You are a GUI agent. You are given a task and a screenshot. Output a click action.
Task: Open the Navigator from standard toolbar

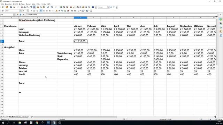point(80,7)
